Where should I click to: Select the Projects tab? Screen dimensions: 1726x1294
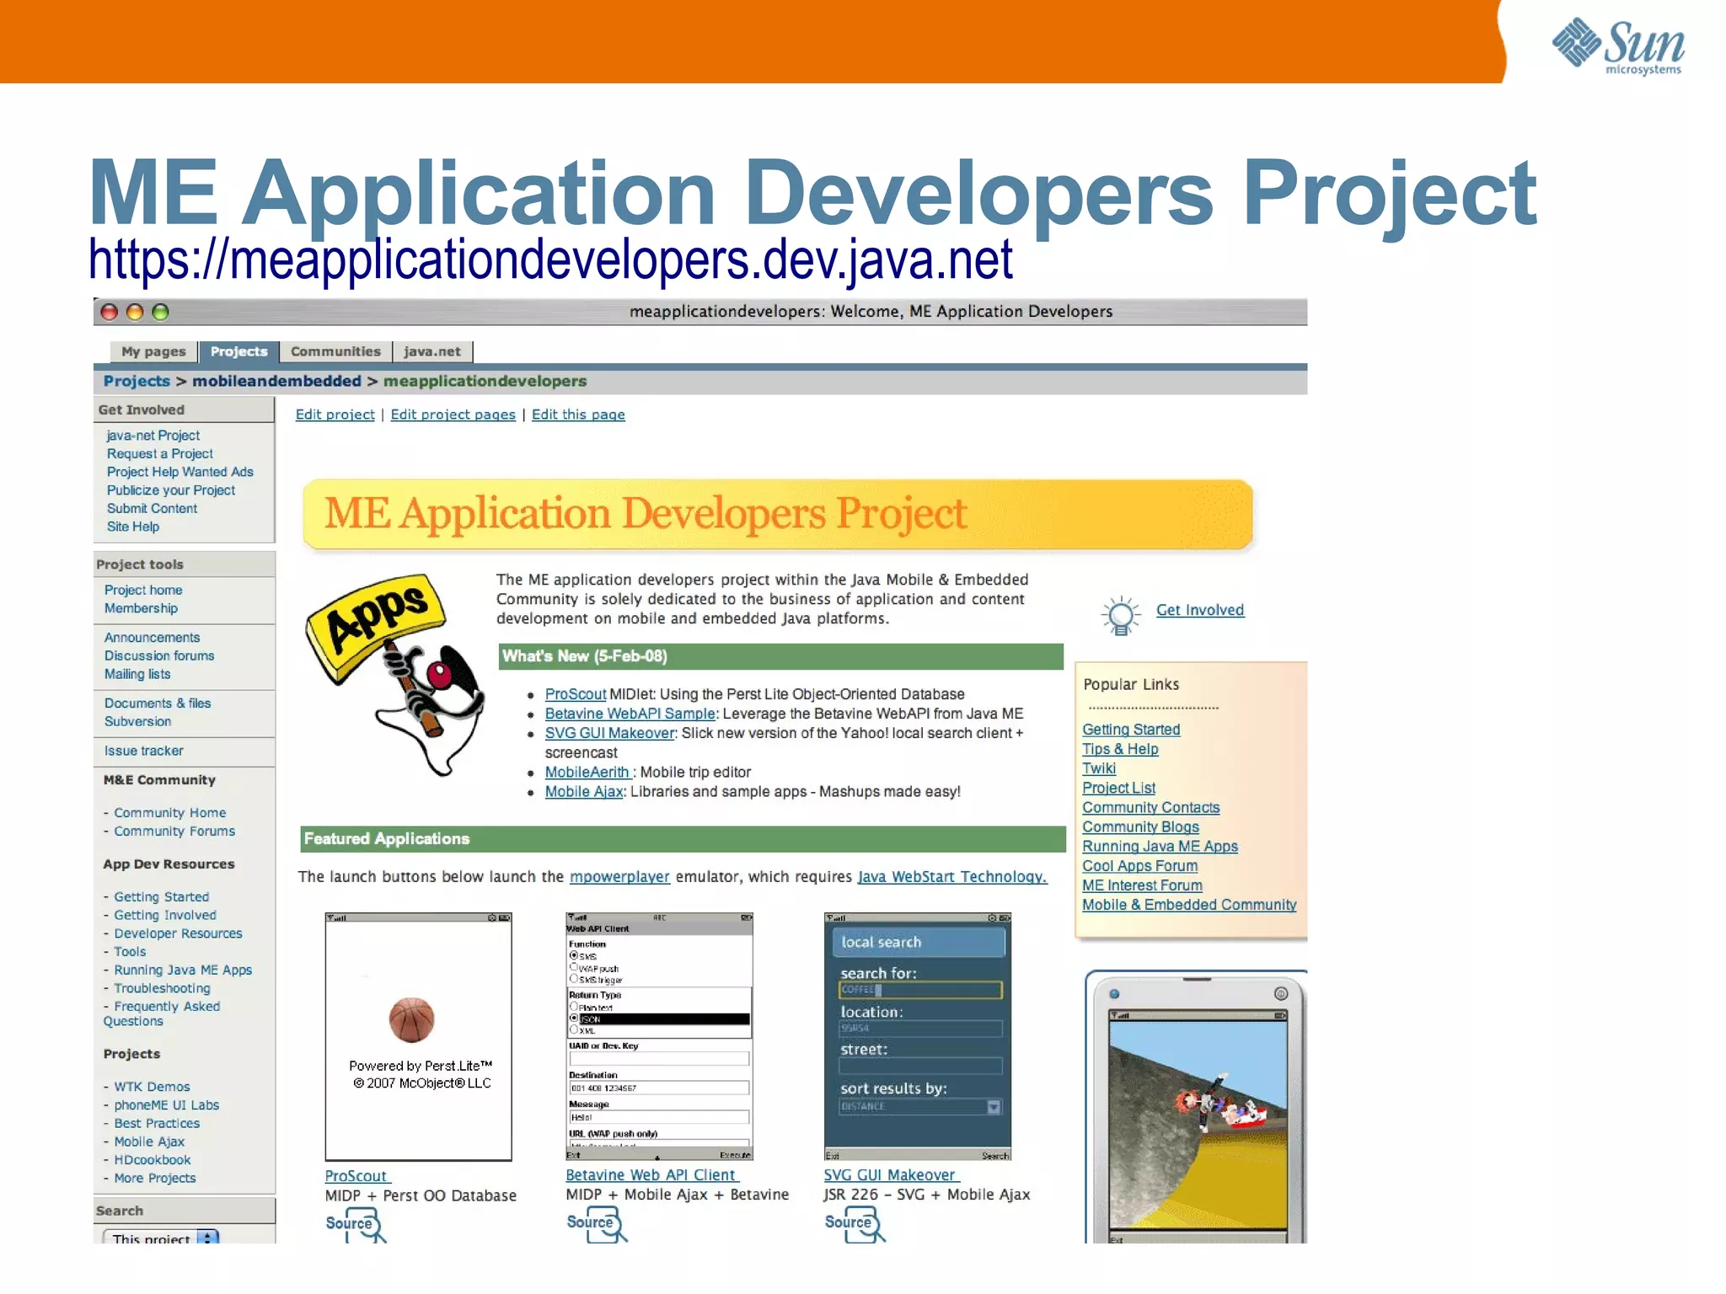coord(239,351)
